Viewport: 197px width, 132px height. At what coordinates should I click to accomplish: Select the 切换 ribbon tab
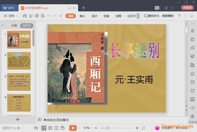tap(106, 16)
